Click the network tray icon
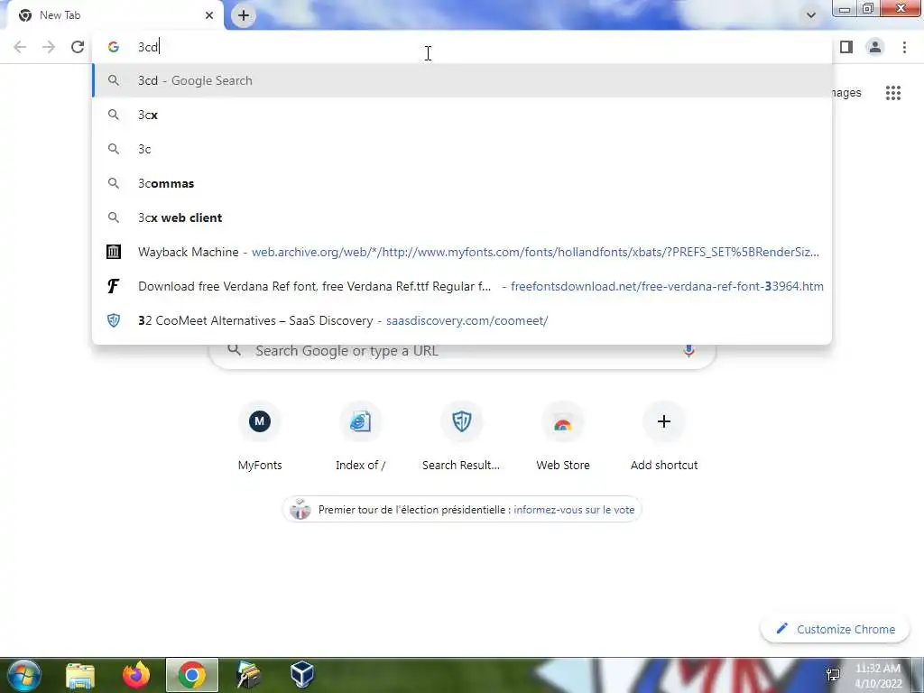This screenshot has width=924, height=693. point(833,675)
